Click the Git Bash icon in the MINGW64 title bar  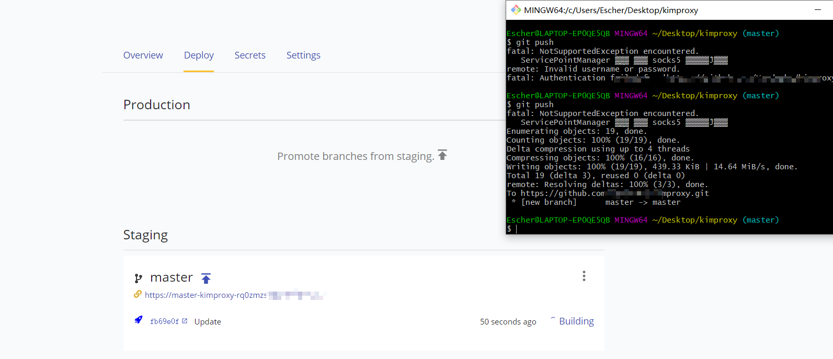pos(516,10)
